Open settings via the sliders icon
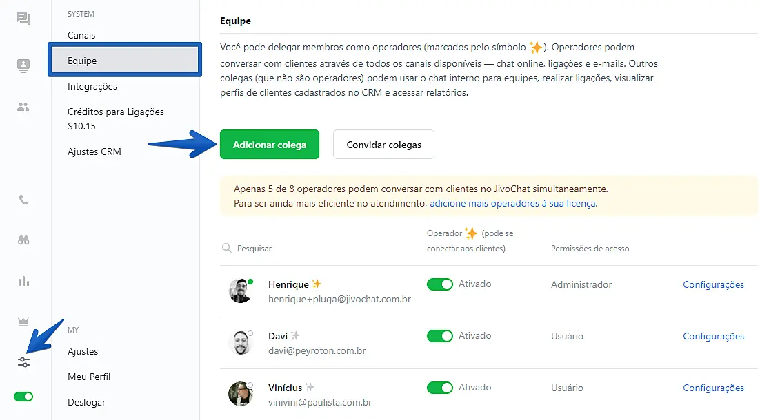760x420 pixels. click(23, 361)
